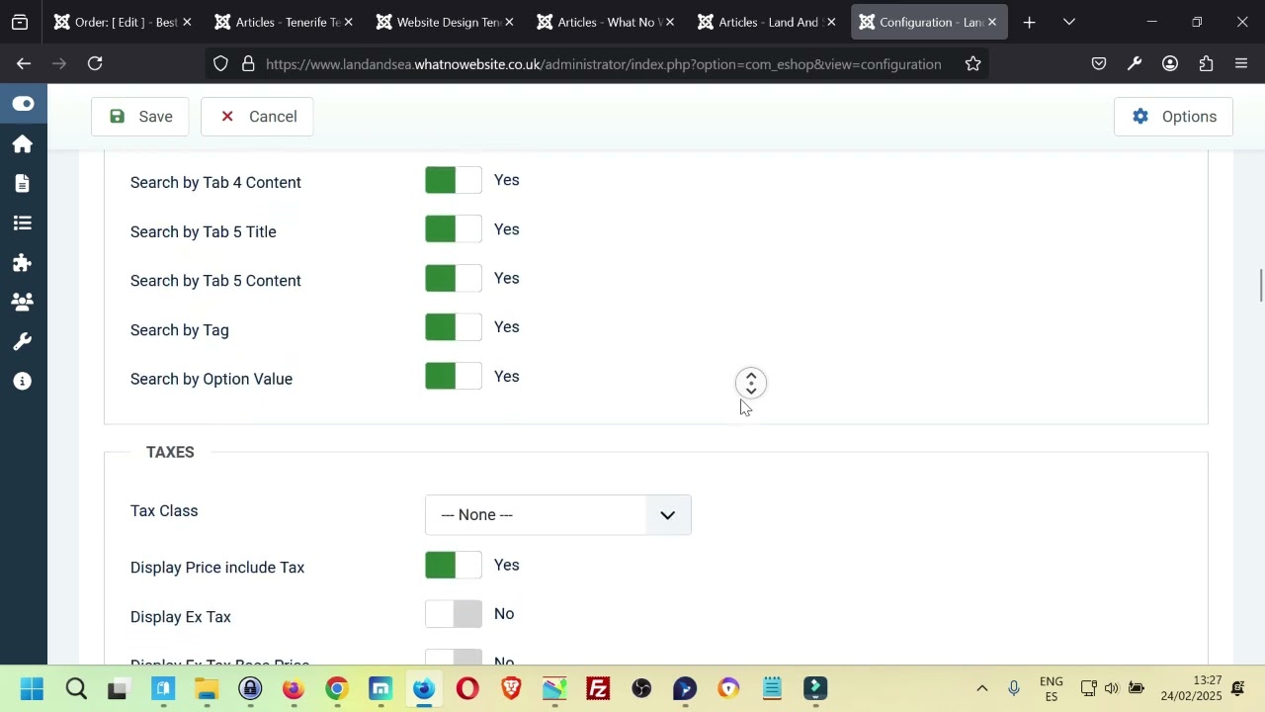The image size is (1265, 712).
Task: Go back with browser back arrow
Action: pos(24,63)
